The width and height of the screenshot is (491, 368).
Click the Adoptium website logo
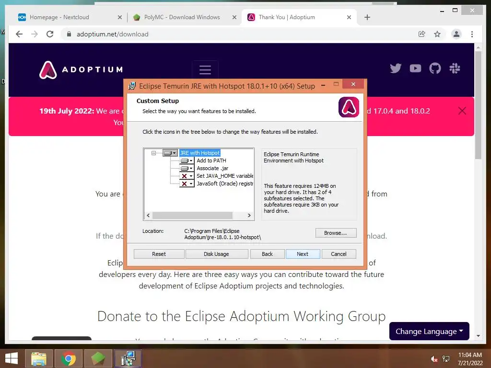coord(81,69)
